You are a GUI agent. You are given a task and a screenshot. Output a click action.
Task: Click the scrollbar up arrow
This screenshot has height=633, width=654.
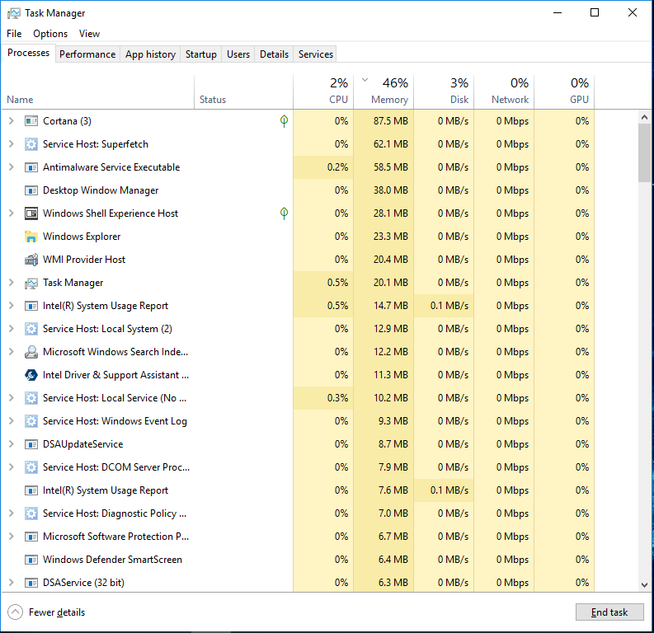tap(644, 118)
